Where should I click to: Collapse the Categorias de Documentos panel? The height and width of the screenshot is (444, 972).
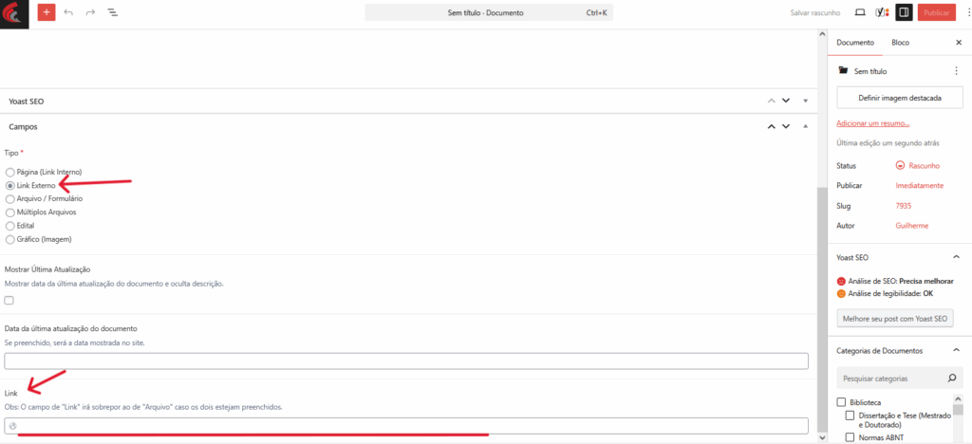[x=955, y=350]
